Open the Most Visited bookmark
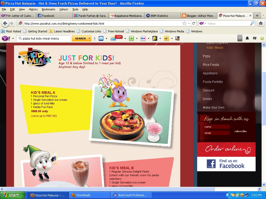 [x=11, y=31]
